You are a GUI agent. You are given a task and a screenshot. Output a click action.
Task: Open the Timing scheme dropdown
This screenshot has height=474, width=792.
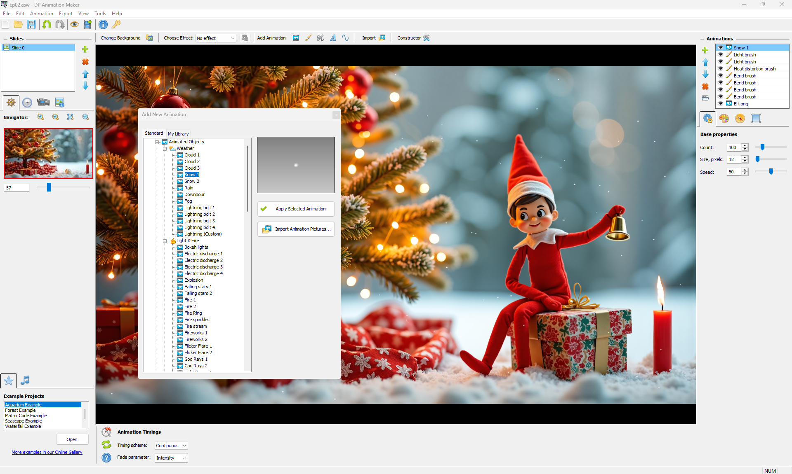(171, 446)
